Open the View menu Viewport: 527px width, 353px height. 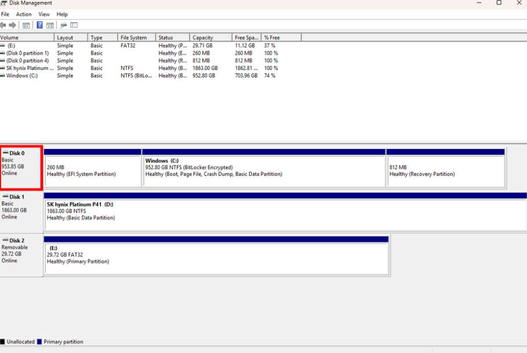tap(44, 14)
